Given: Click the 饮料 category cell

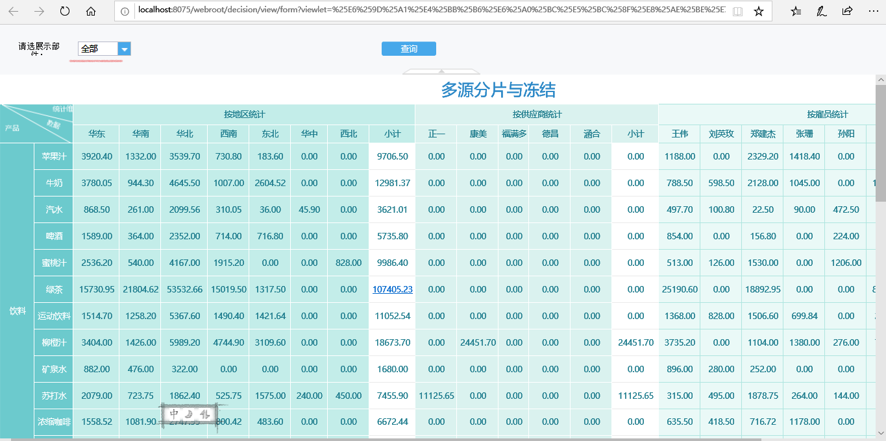Looking at the screenshot, I should click(x=17, y=292).
